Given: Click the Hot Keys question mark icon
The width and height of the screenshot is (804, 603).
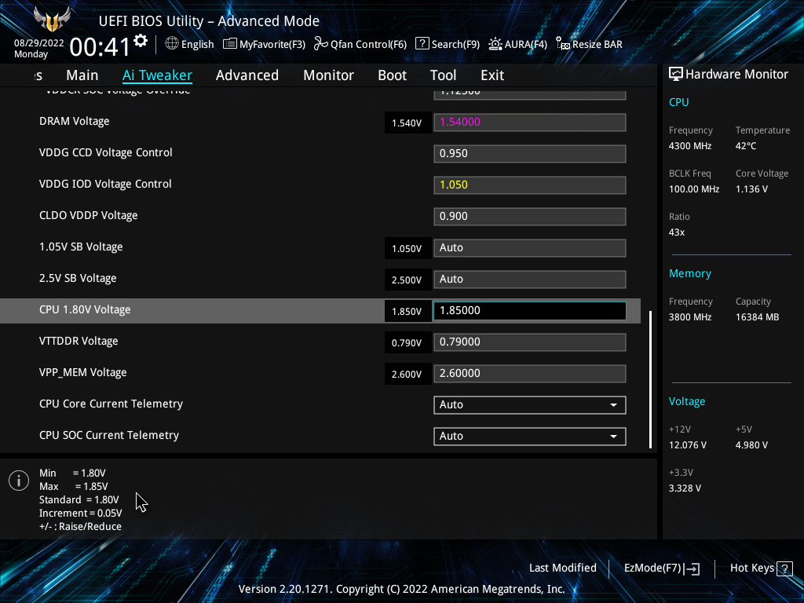Looking at the screenshot, I should coord(784,568).
